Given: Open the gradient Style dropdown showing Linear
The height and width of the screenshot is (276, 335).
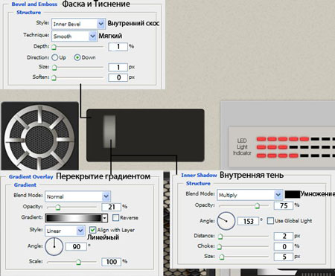Looking at the screenshot, I should (x=65, y=231).
